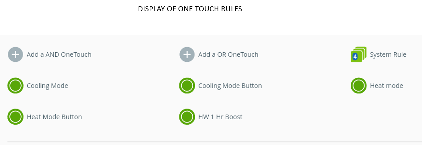Screen dimensions: 422x145
Task: Select the "Heat Mode Button" rule name
Action: [54, 117]
